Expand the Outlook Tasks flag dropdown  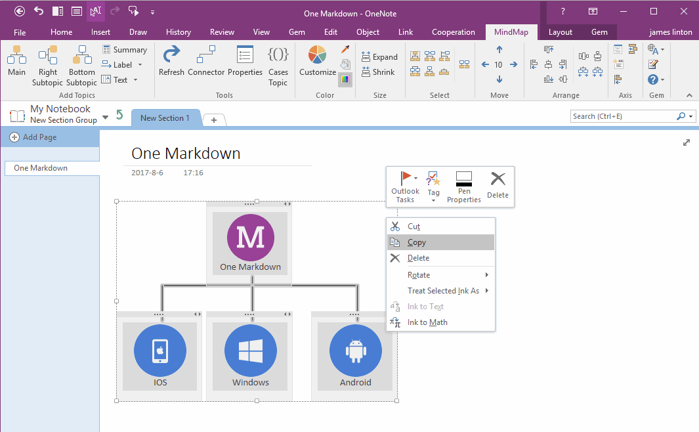point(415,178)
